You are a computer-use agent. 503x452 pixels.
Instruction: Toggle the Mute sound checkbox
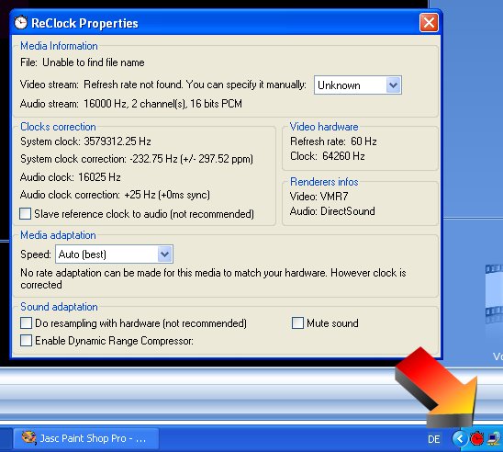click(x=297, y=323)
